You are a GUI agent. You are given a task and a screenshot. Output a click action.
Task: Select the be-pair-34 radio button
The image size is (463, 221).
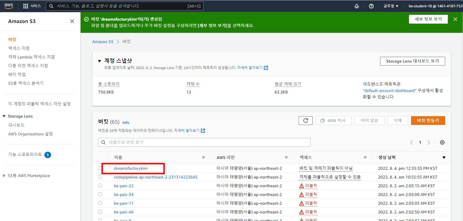pyautogui.click(x=100, y=194)
